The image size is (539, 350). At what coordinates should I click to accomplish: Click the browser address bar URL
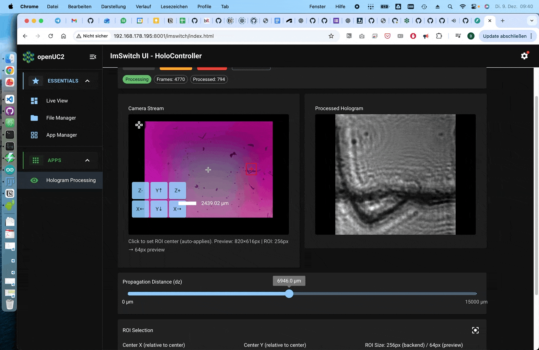(x=163, y=36)
